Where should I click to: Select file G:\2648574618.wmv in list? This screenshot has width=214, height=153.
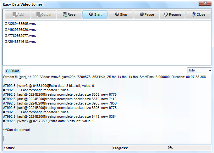tap(21, 42)
